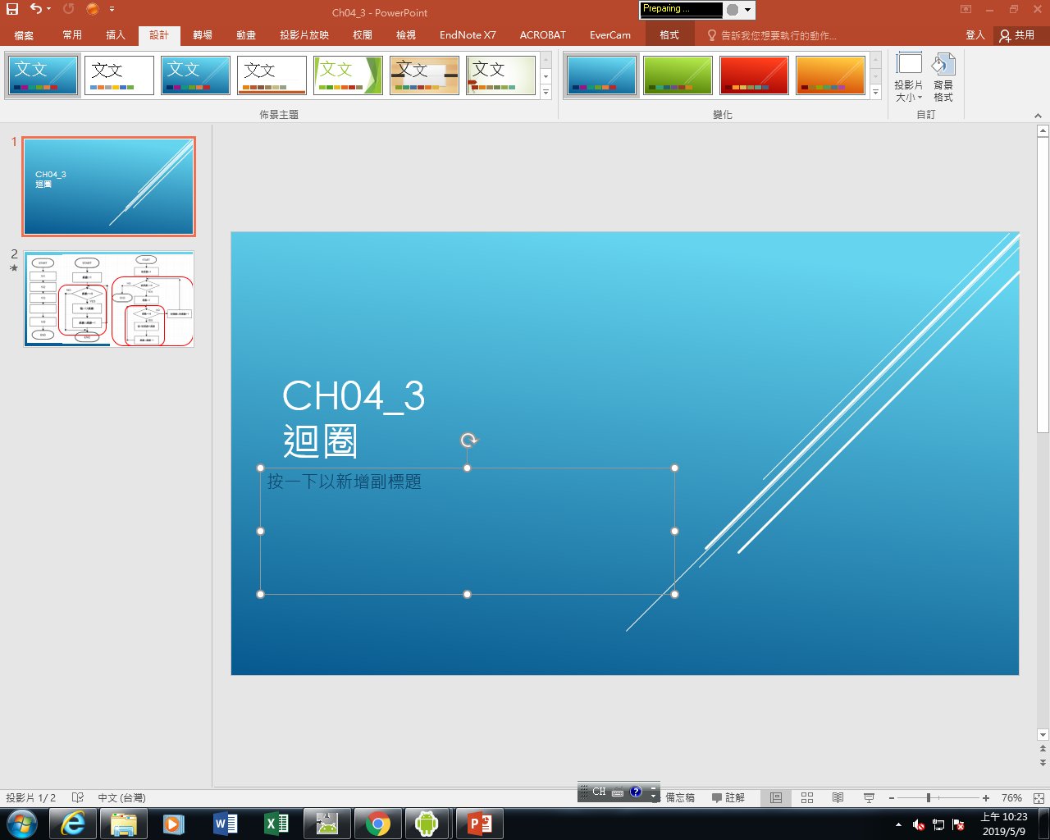Switch to the 常用 Home tab
1050x840 pixels.
click(72, 35)
